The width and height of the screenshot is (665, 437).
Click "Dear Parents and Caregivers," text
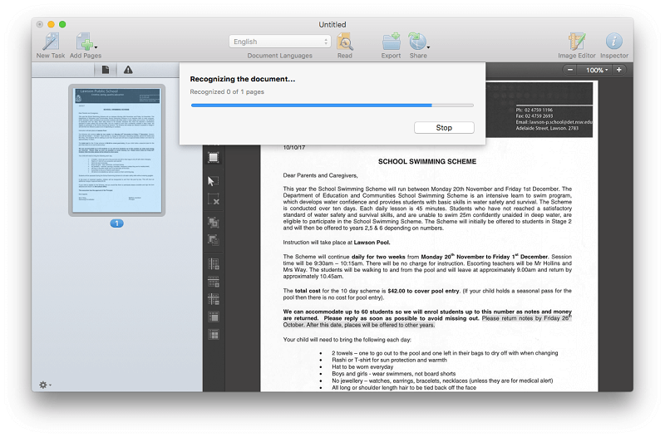pyautogui.click(x=320, y=175)
